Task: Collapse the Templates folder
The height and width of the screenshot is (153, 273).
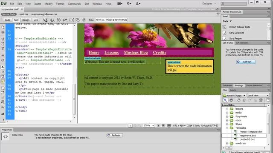Action: pyautogui.click(x=227, y=128)
